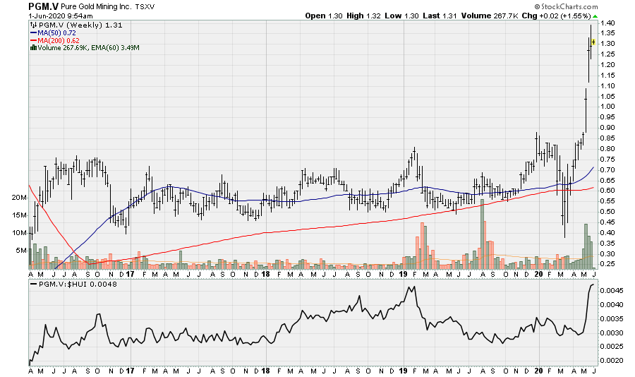Click the candlestick icon before PGM.V (Weekly)
635x377 pixels.
(x=34, y=25)
